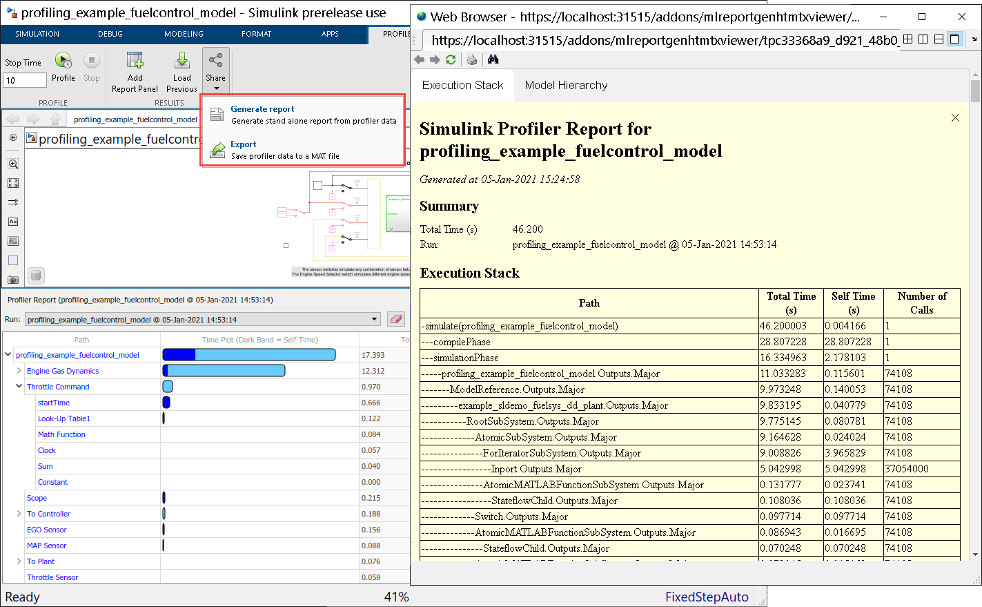Toggle the single-pane layout in Web Browser
This screenshot has height=607, width=982.
[954, 39]
